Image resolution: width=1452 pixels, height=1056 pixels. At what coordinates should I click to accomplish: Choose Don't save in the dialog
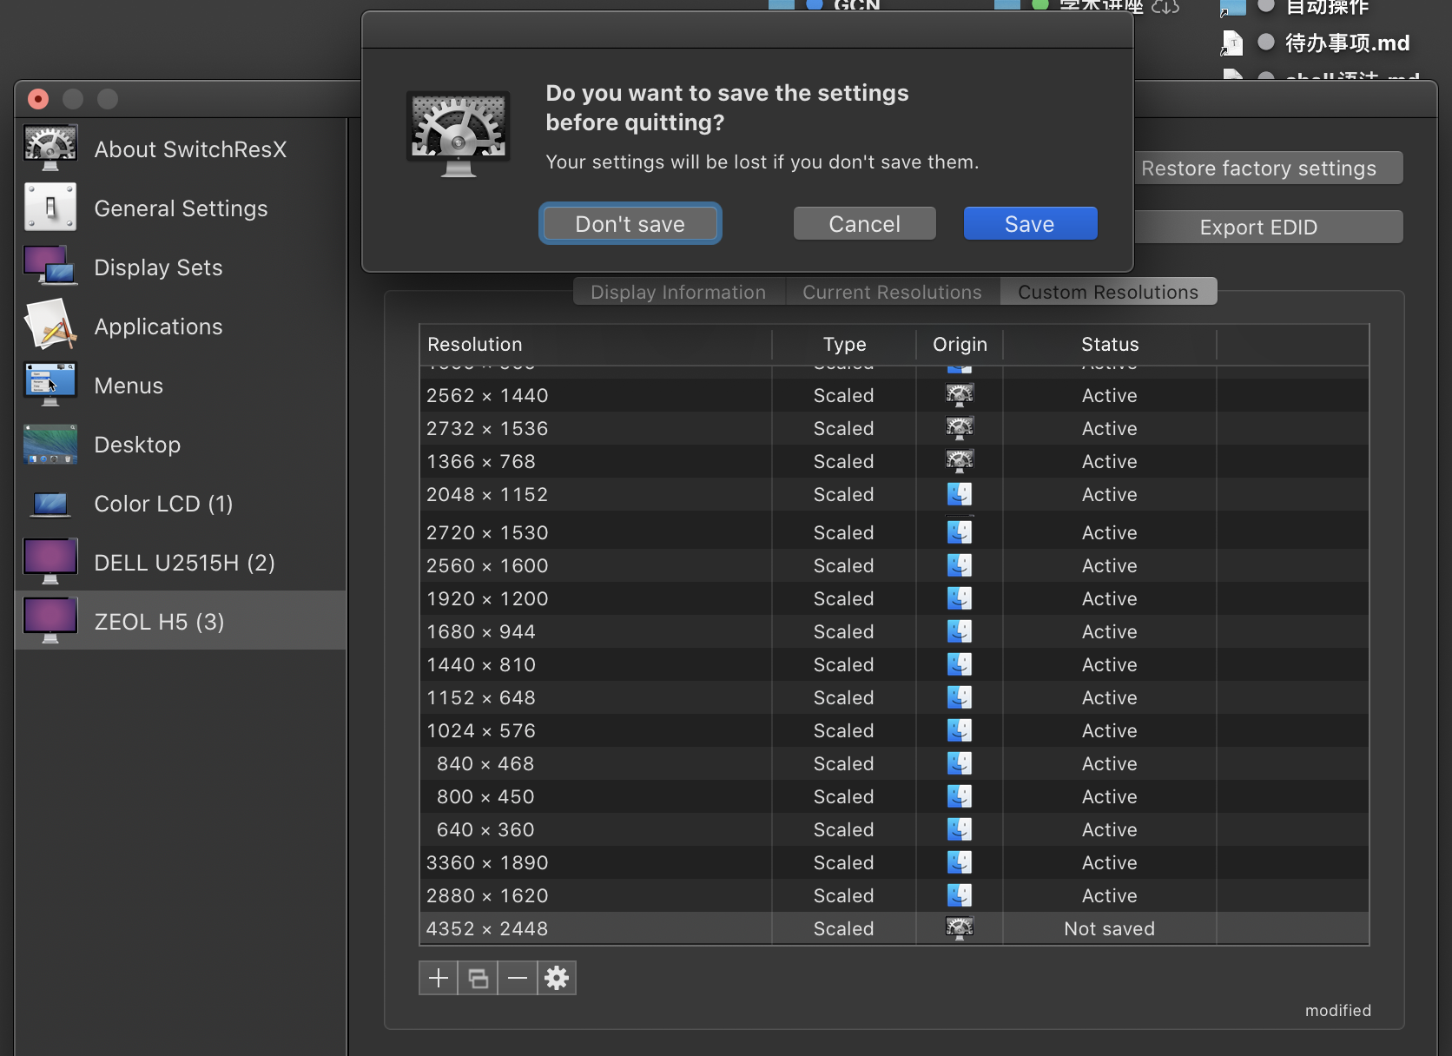[630, 224]
